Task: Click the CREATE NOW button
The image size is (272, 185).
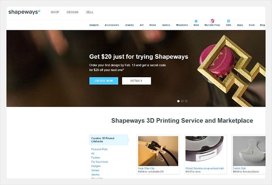Action: pyautogui.click(x=104, y=81)
